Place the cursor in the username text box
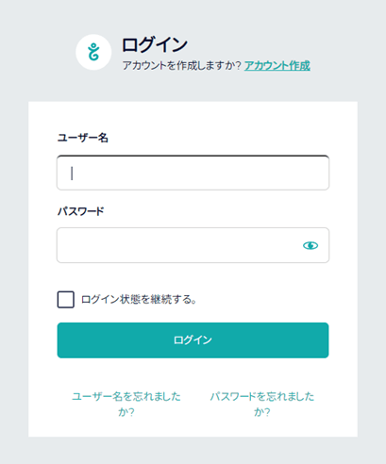386x464 pixels. click(193, 173)
